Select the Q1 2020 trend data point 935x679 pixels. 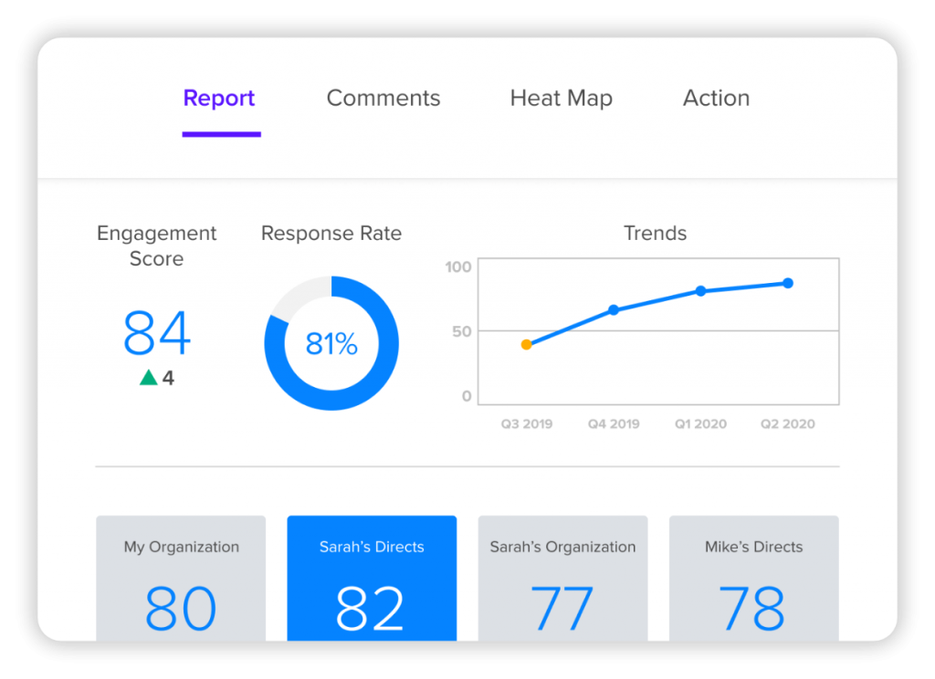click(700, 291)
